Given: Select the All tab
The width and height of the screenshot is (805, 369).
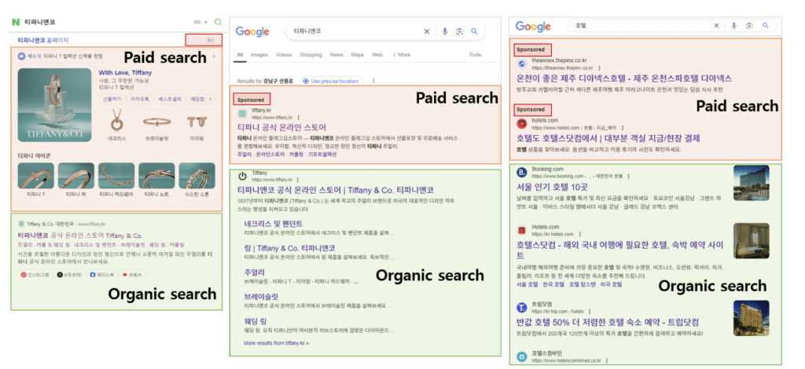Looking at the screenshot, I should (x=240, y=54).
